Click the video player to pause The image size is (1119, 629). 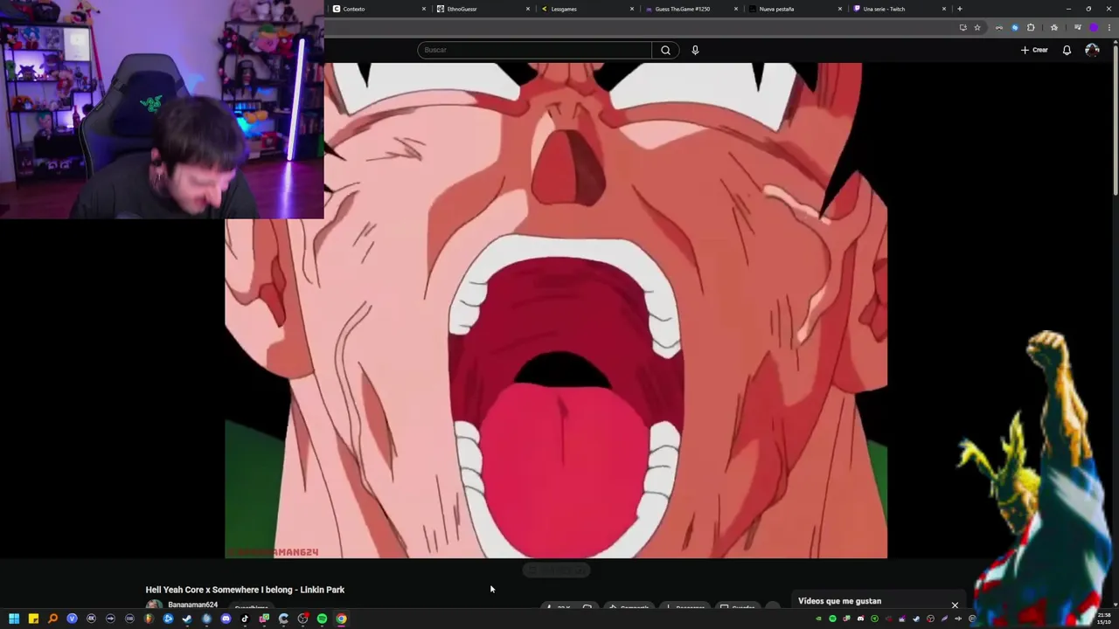click(556, 310)
